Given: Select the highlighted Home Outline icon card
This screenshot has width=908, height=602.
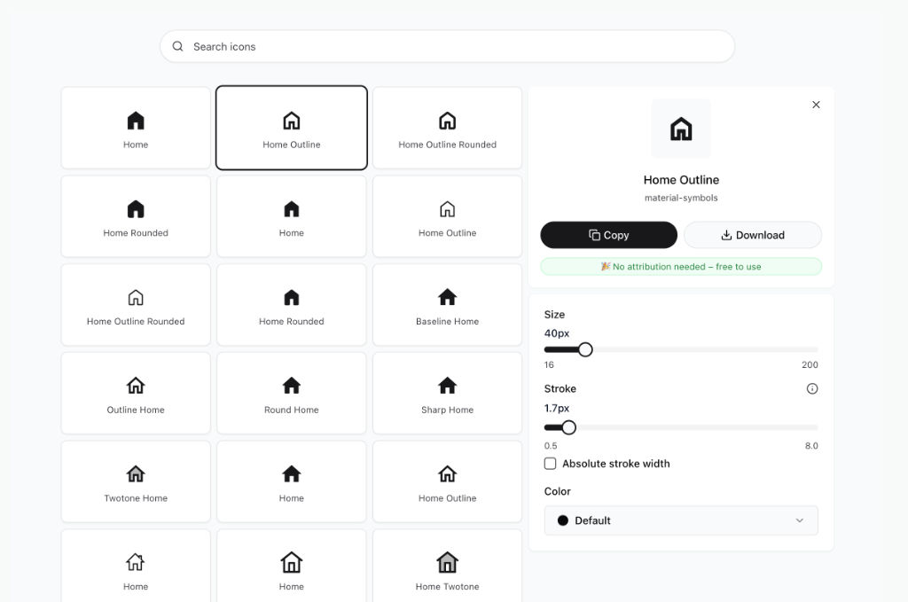Looking at the screenshot, I should coord(291,128).
